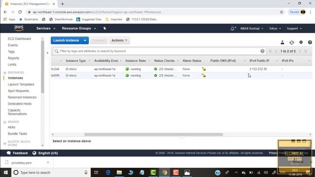The height and width of the screenshot is (177, 315).
Task: Sort by Availability Zone column
Action: (x=106, y=60)
